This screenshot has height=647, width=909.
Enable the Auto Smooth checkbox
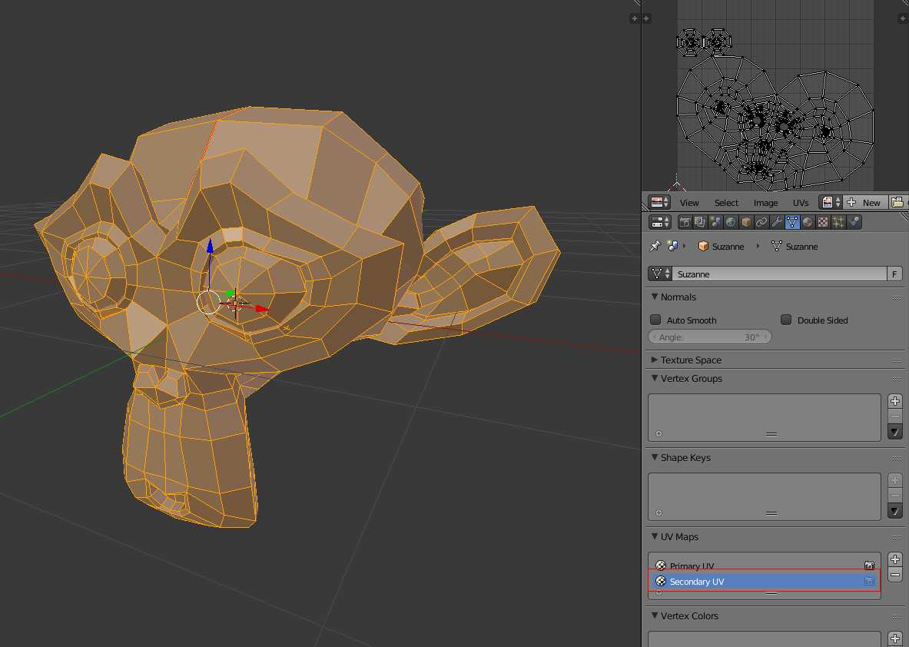point(655,320)
